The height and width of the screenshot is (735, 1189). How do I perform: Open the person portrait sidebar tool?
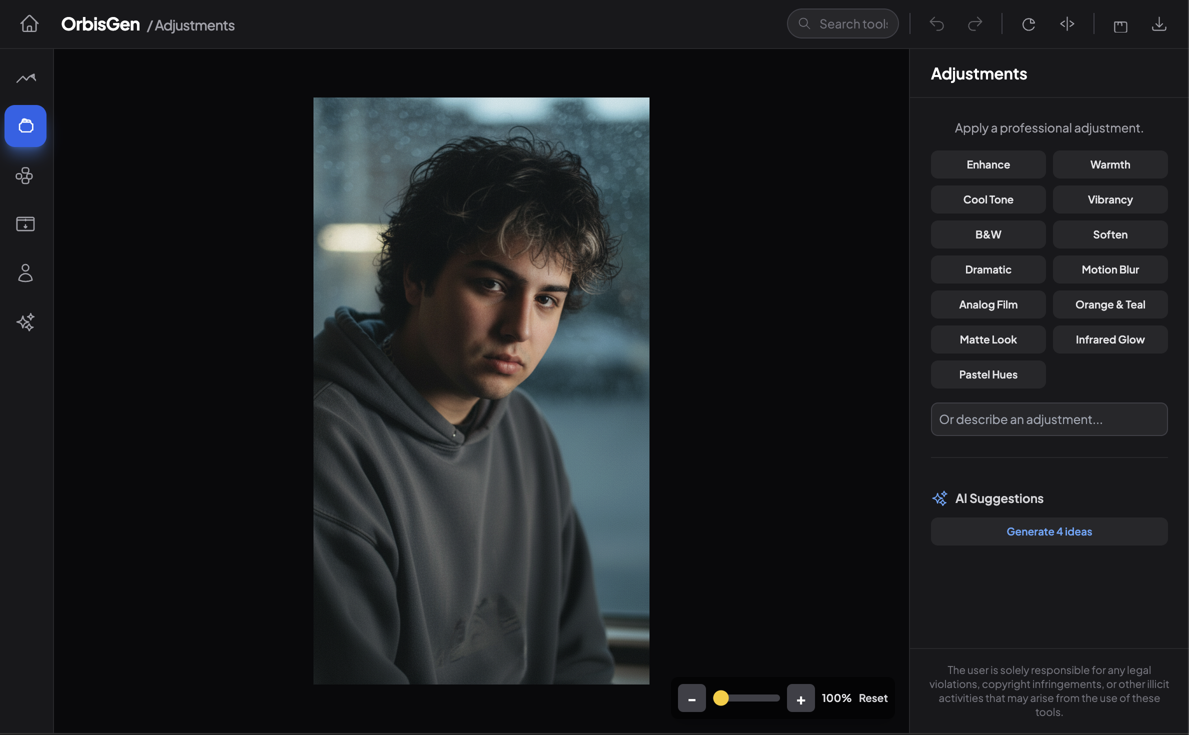pos(25,273)
